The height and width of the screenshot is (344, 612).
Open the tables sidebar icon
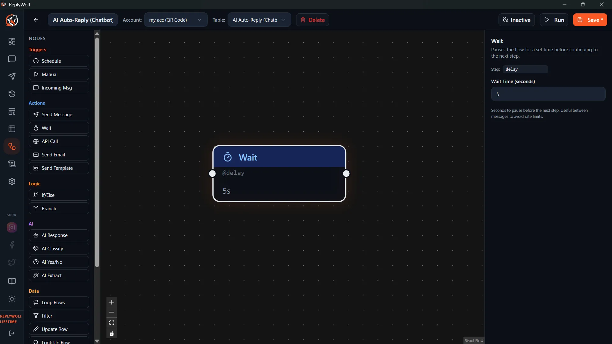point(12,129)
